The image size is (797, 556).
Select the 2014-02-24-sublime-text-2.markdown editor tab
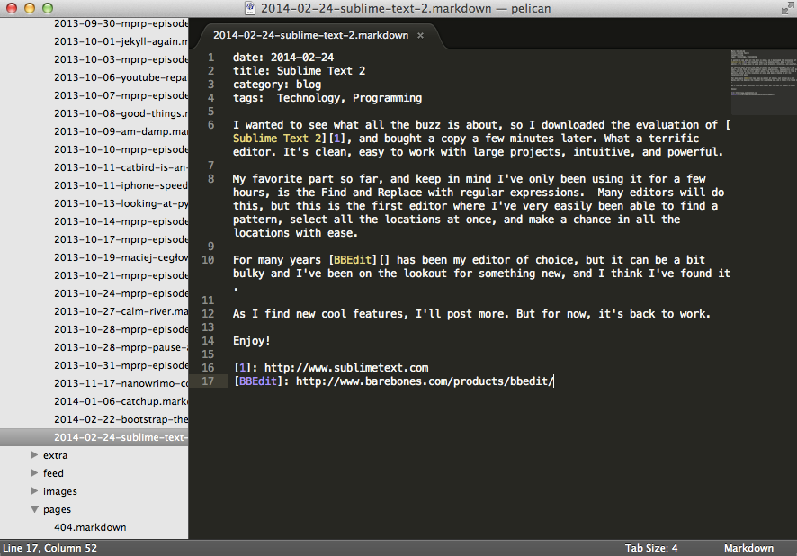click(x=310, y=36)
